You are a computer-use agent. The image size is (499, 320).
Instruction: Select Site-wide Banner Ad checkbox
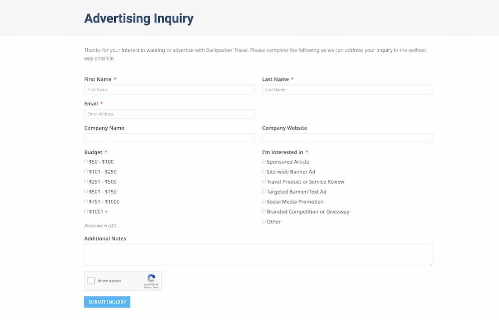(264, 171)
